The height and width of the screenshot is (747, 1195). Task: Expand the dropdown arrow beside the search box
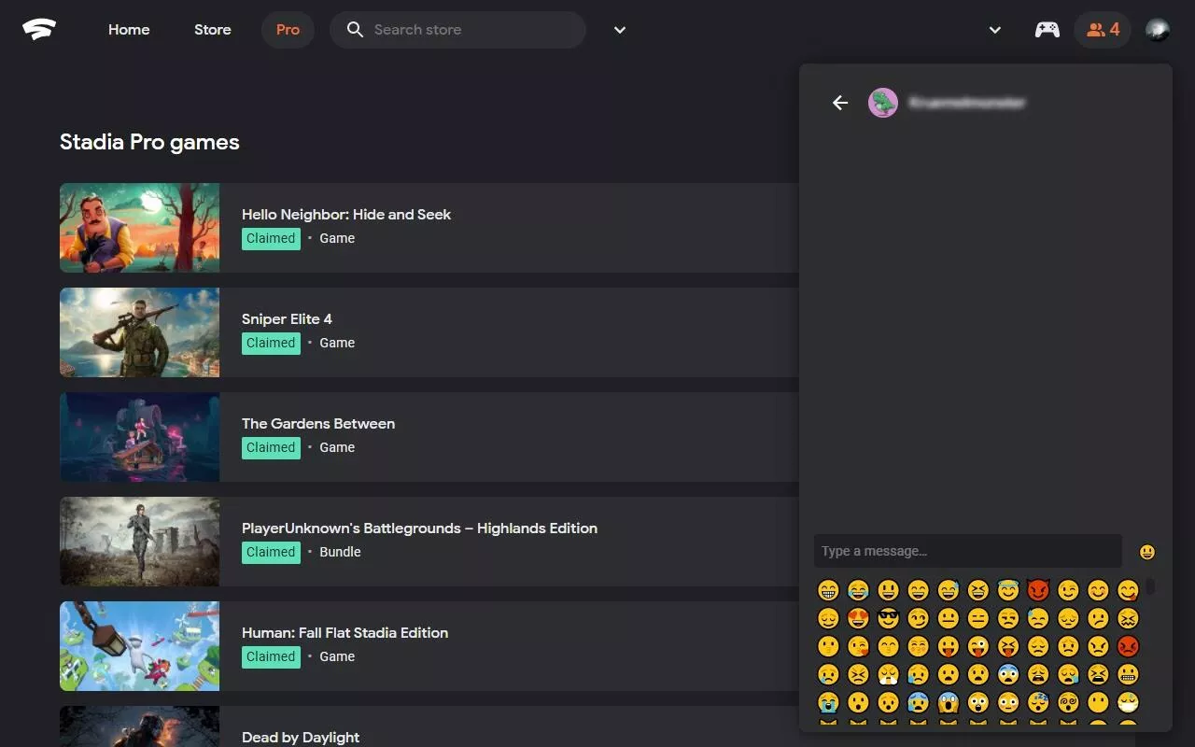pos(620,30)
